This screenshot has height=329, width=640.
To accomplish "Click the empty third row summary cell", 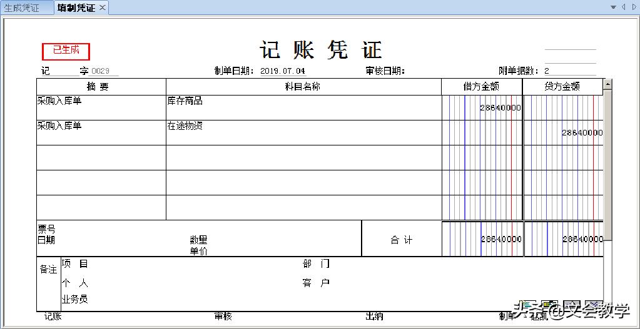I will 101,157.
